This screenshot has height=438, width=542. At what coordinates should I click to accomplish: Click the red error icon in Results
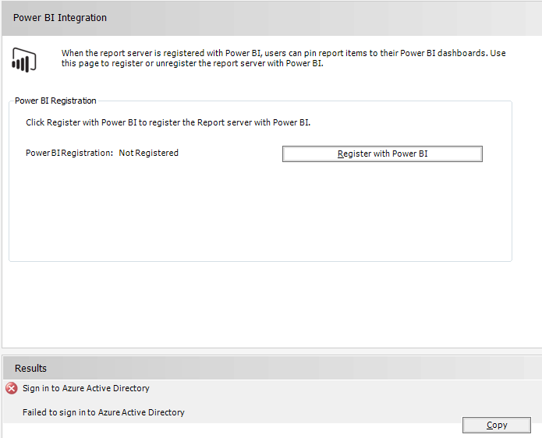[12, 388]
